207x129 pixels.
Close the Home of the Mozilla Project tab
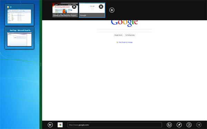[x=74, y=7]
